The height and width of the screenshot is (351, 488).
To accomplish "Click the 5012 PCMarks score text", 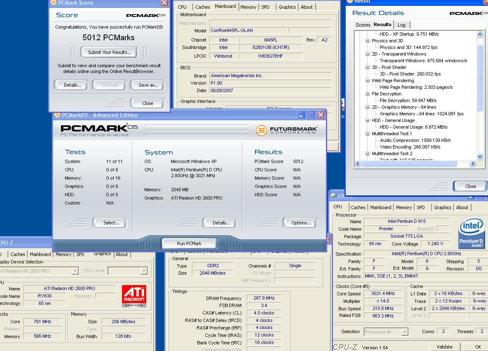I will pos(109,38).
